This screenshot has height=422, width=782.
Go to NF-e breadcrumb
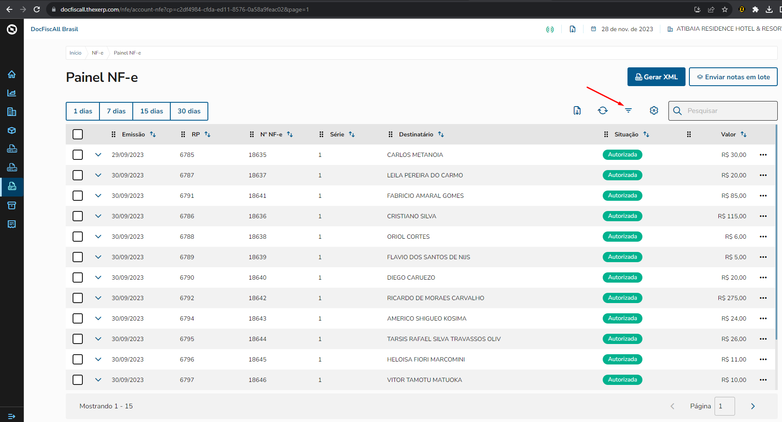coord(98,53)
